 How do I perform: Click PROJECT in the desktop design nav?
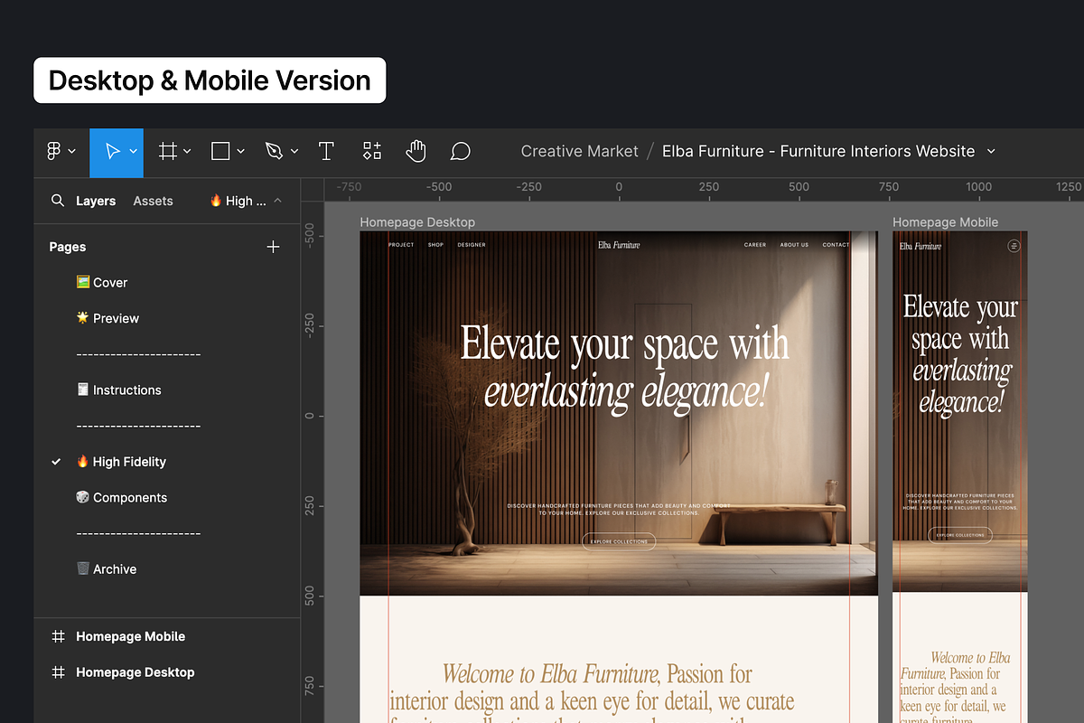point(401,245)
